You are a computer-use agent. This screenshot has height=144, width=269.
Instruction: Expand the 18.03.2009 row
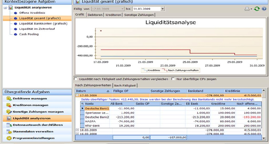(x=77, y=130)
